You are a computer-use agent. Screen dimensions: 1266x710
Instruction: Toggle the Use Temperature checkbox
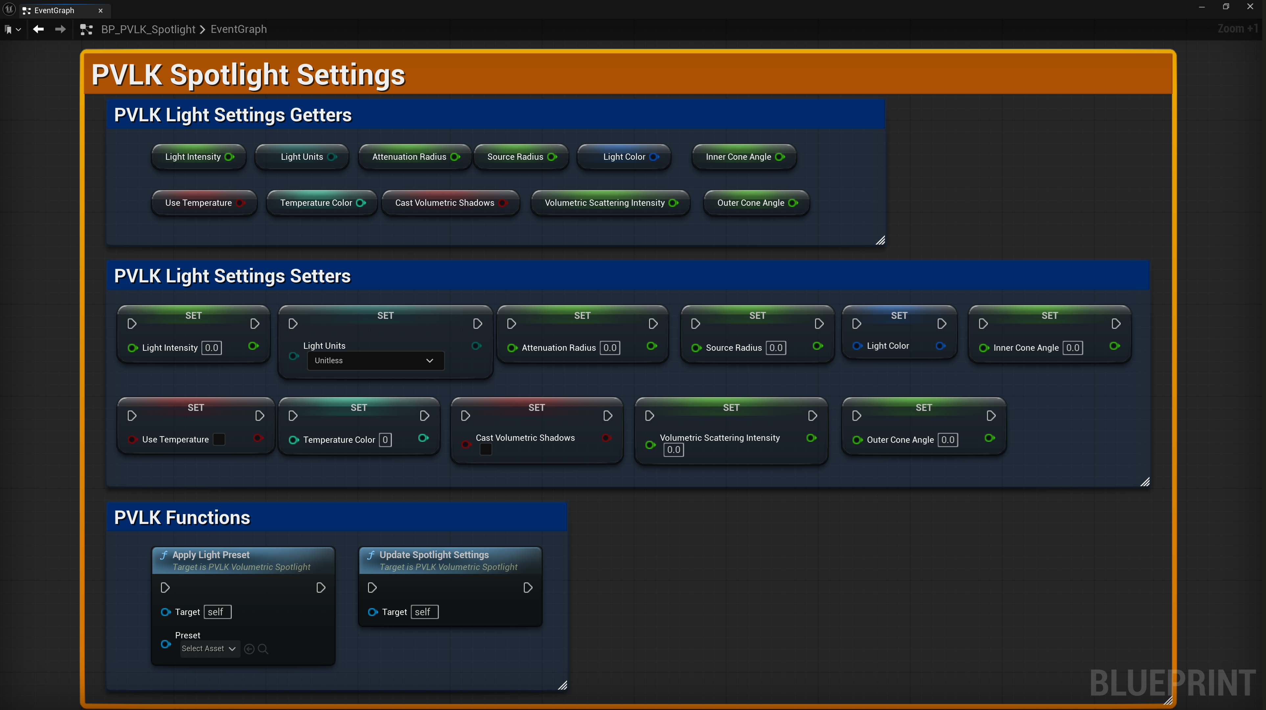219,439
